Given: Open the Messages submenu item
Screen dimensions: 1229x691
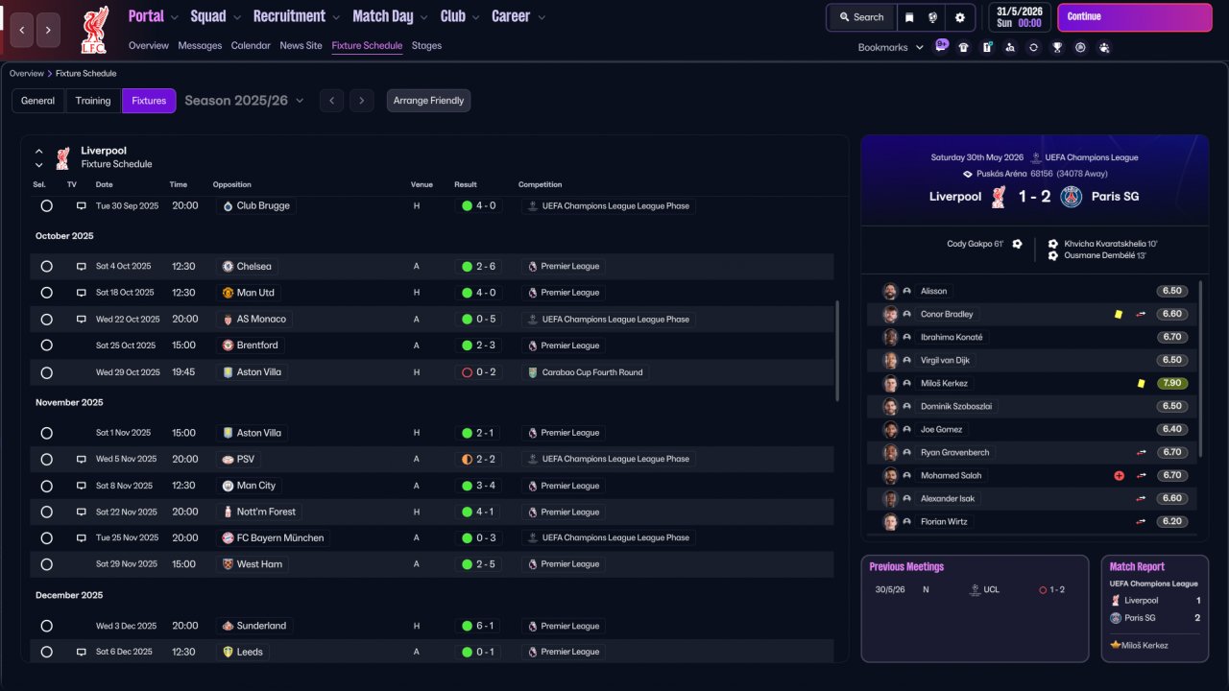Looking at the screenshot, I should point(200,45).
